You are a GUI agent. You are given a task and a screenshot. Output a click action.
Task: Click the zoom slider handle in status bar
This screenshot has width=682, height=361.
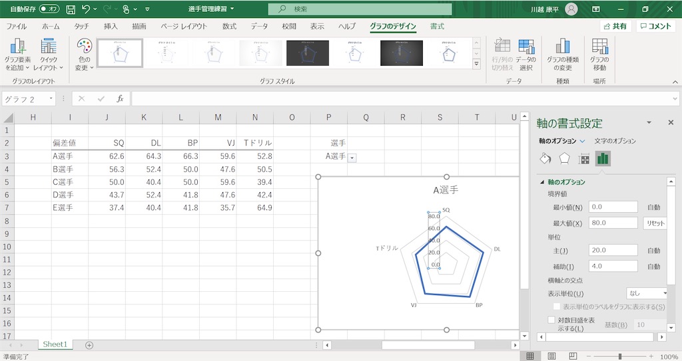point(620,356)
